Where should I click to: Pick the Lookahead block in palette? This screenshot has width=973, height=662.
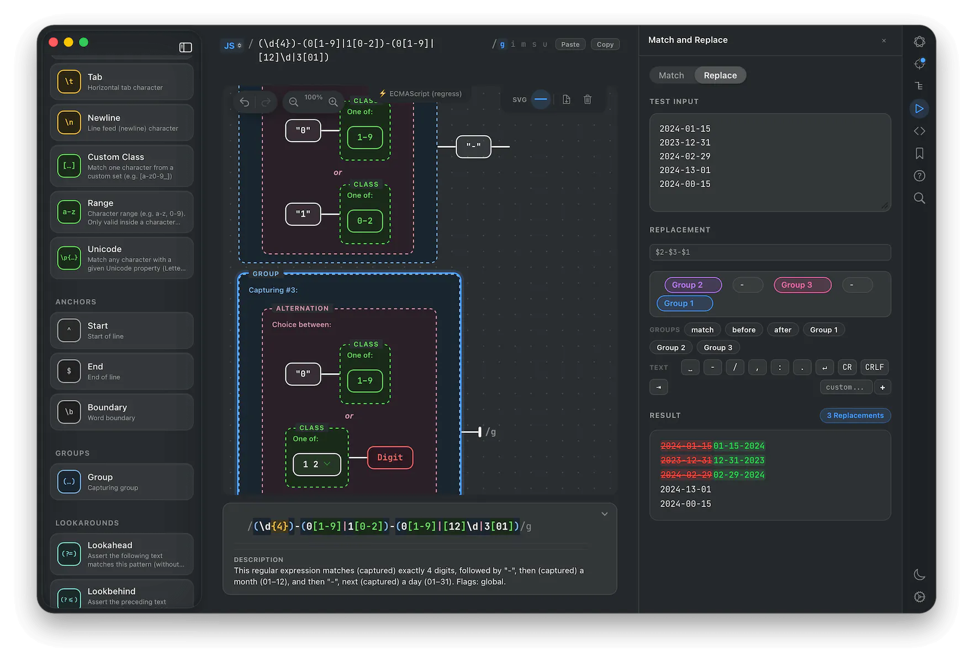point(121,554)
